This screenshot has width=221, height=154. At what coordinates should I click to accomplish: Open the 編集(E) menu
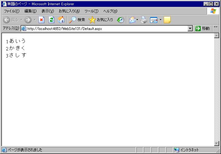pos(30,11)
